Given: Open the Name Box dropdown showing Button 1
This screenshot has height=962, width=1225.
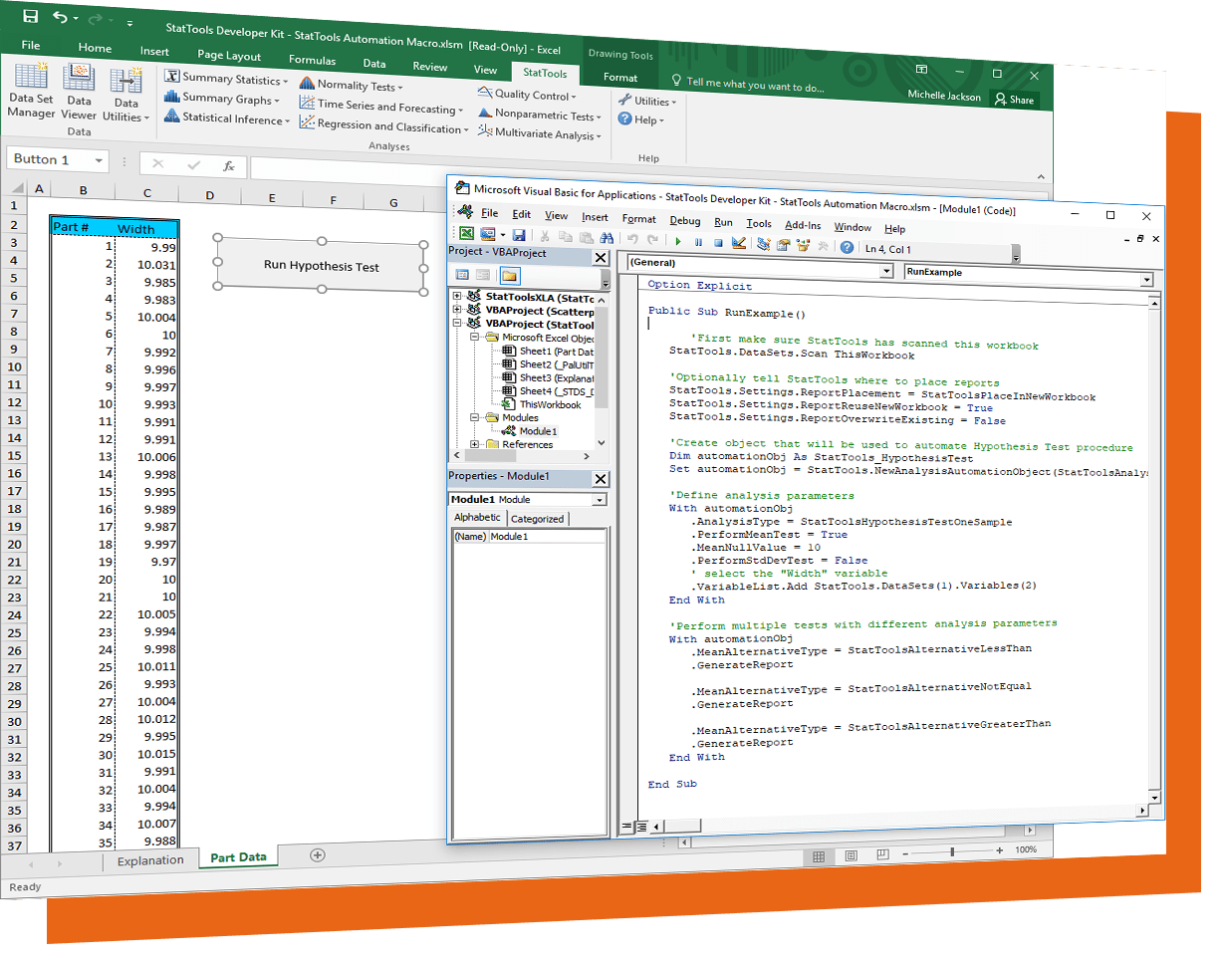Looking at the screenshot, I should tap(100, 160).
